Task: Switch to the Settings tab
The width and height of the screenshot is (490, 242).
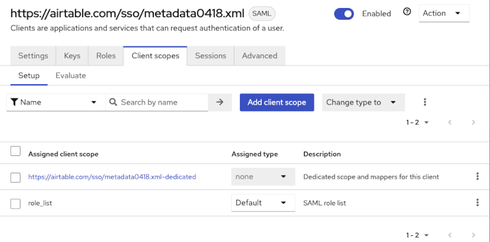Action: pos(33,56)
